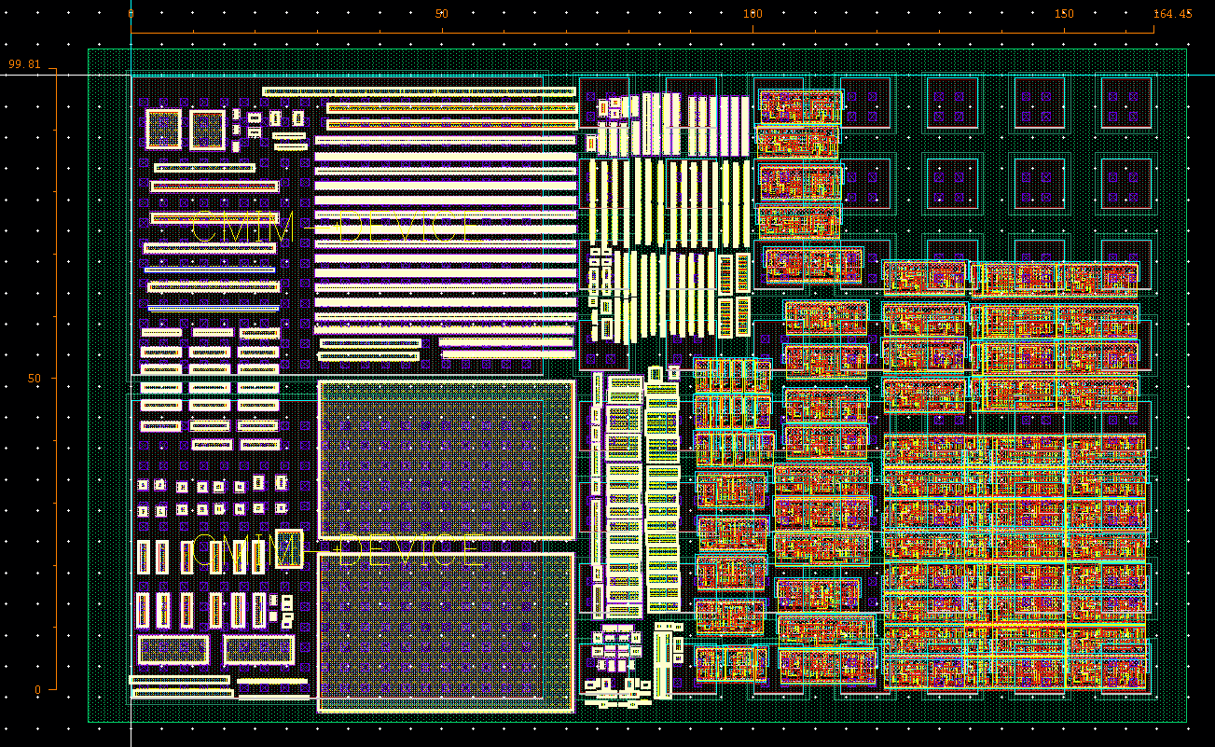Image resolution: width=1215 pixels, height=747 pixels.
Task: Click the crossed-box cell inside lower CMIM label
Action: [288, 549]
